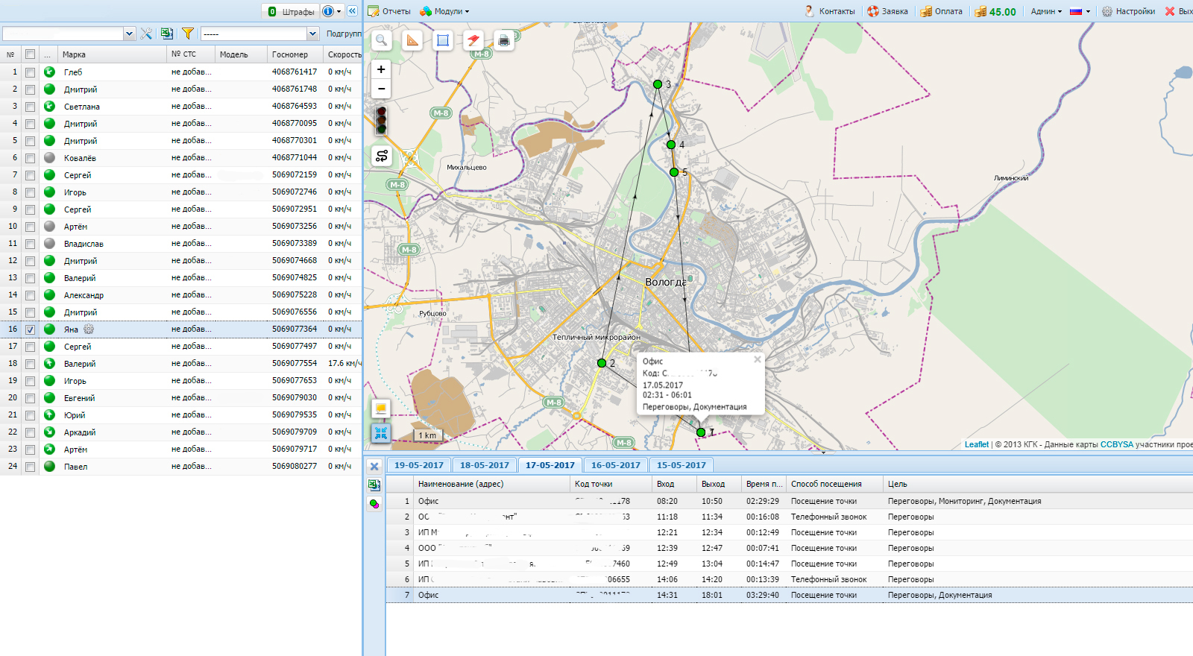Open the '-----' group dropdown arrow
The image size is (1193, 656).
312,34
